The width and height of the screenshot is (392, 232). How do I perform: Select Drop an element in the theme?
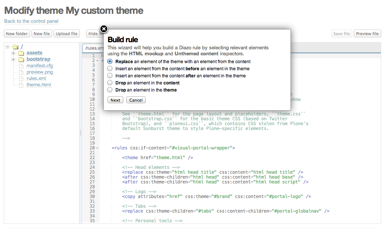click(110, 90)
